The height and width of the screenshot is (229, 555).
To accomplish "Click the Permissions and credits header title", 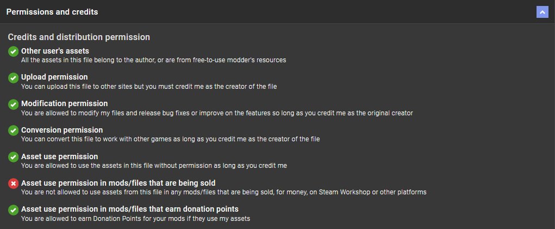I will 52,11.
